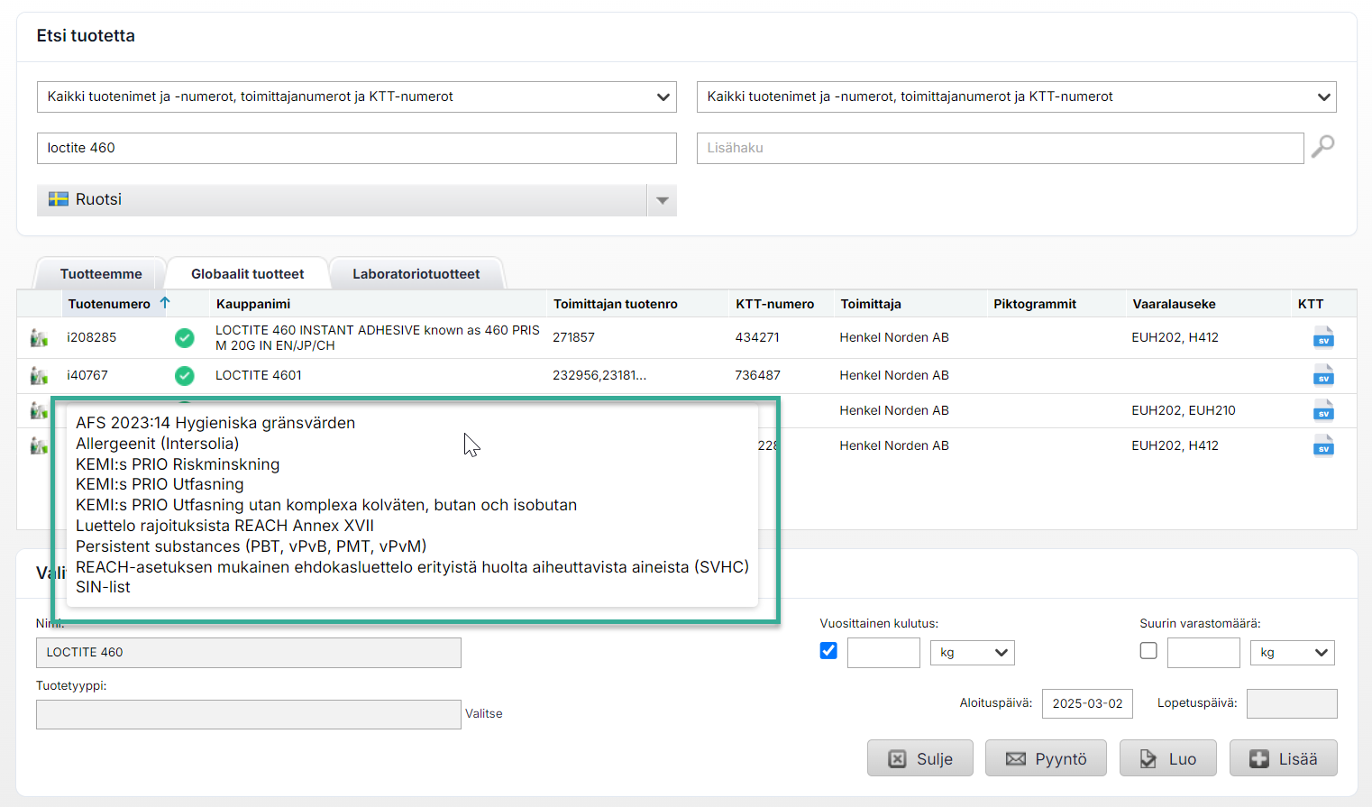The height and width of the screenshot is (807, 1372).
Task: Click max stock amount field
Action: click(x=1203, y=653)
